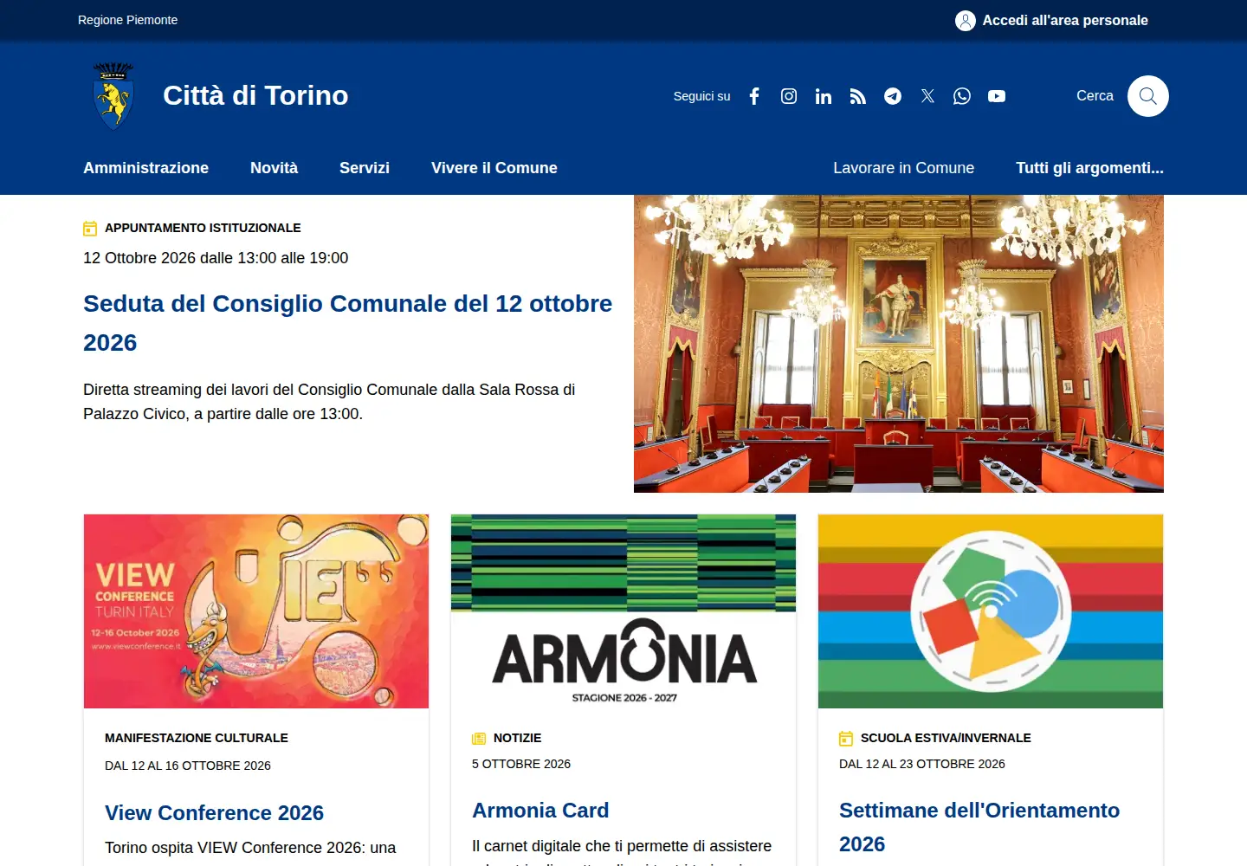This screenshot has width=1247, height=866.
Task: Open the Facebook social link
Action: click(x=754, y=96)
